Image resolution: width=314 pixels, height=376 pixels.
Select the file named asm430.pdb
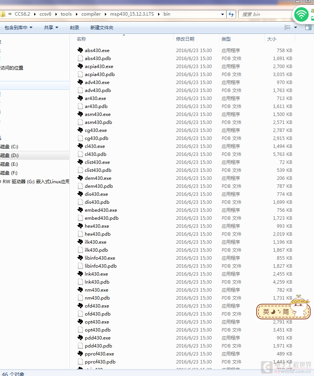pyautogui.click(x=98, y=122)
